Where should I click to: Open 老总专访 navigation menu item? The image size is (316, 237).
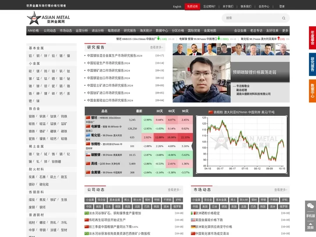coord(256,31)
